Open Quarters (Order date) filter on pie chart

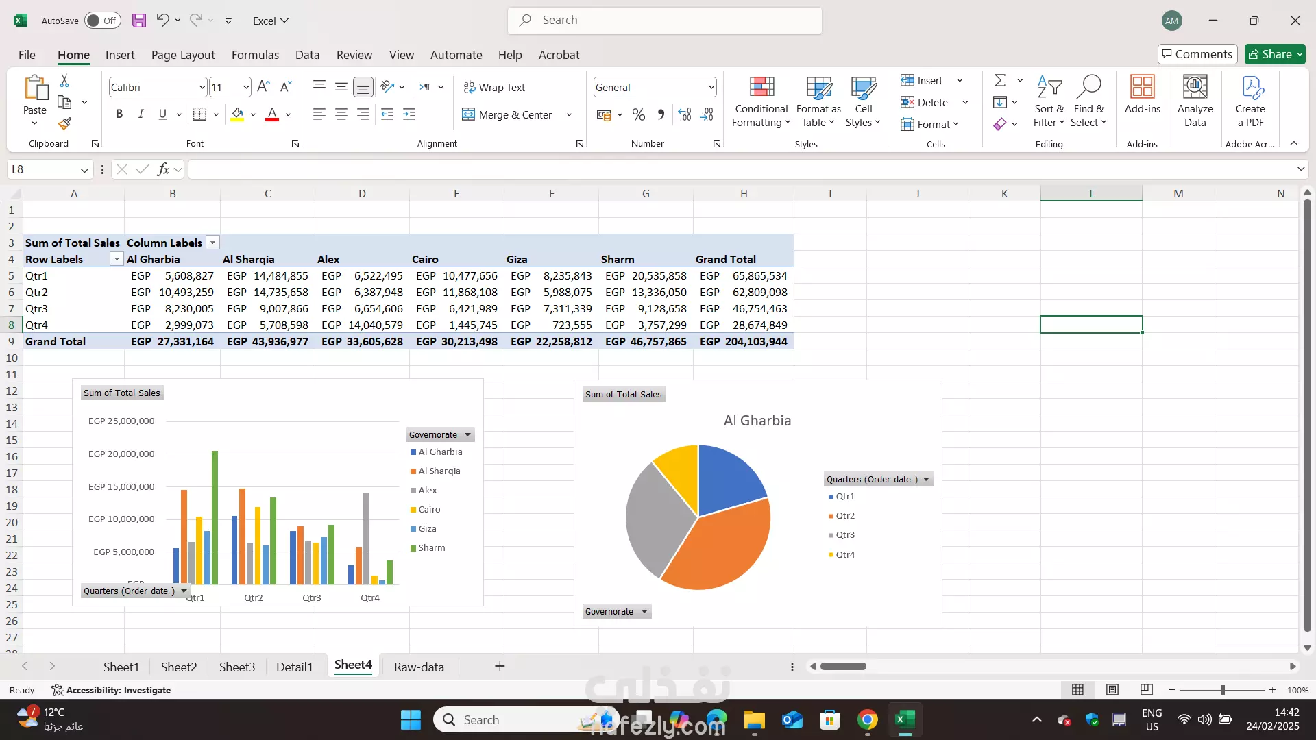click(x=878, y=480)
